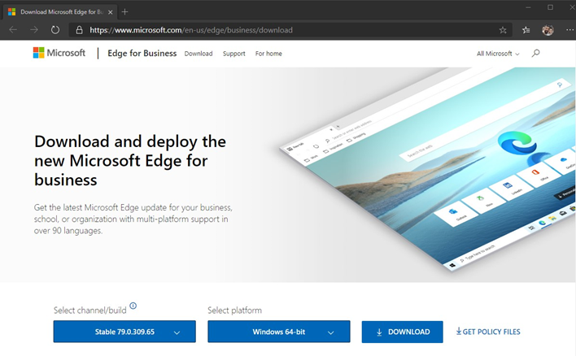The width and height of the screenshot is (576, 356).
Task: Expand the All Microsoft menu
Action: coord(498,54)
